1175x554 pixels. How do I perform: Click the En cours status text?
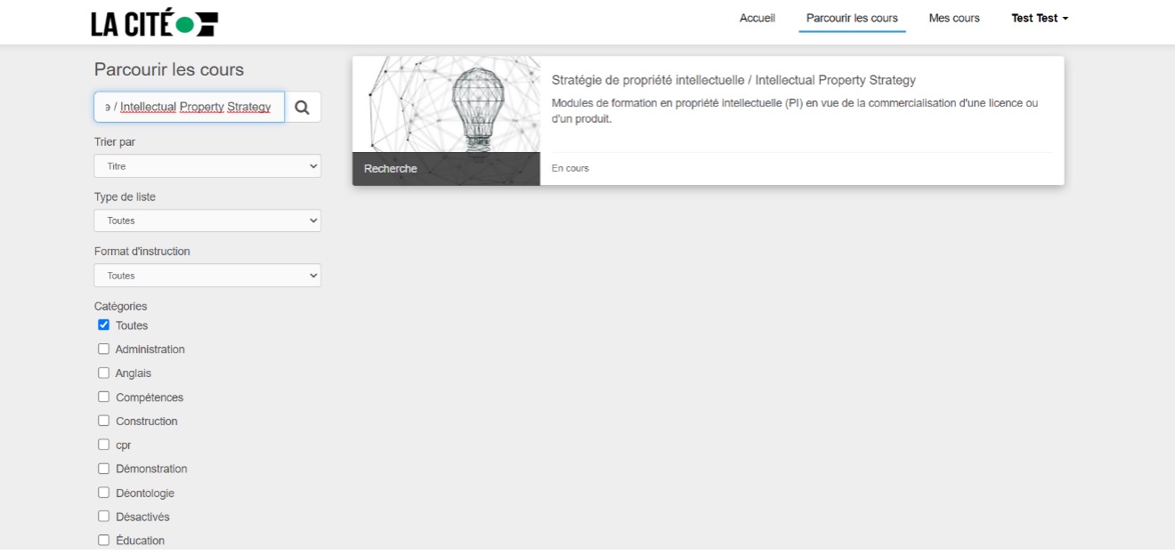[571, 168]
